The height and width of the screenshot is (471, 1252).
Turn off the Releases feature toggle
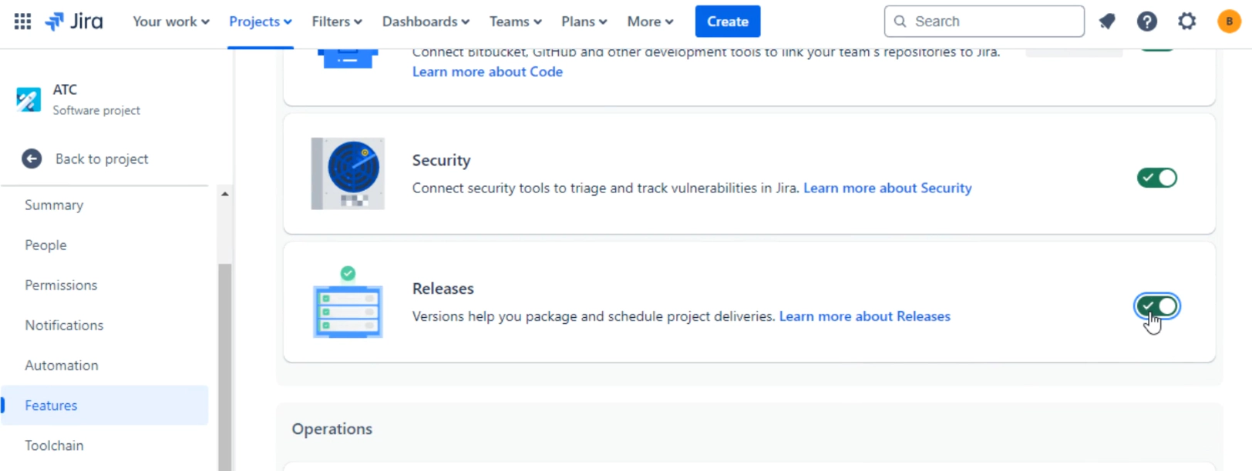point(1157,306)
